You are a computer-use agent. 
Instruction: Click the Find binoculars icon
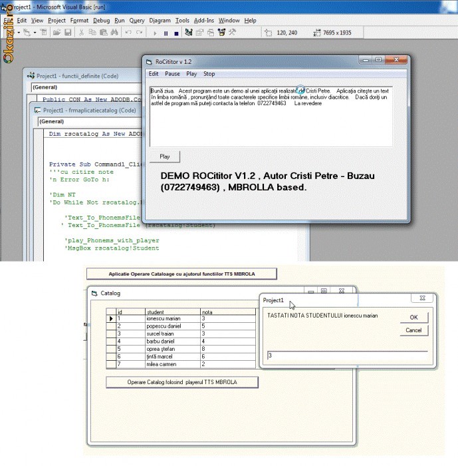pyautogui.click(x=114, y=32)
